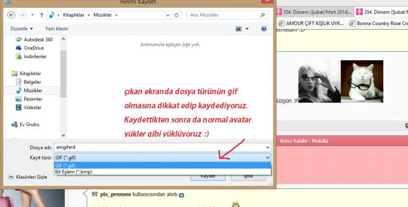Viewport: 408px width, 207px height.
Task: Expand the Dosya adı dropdown arrow
Action: click(268, 147)
